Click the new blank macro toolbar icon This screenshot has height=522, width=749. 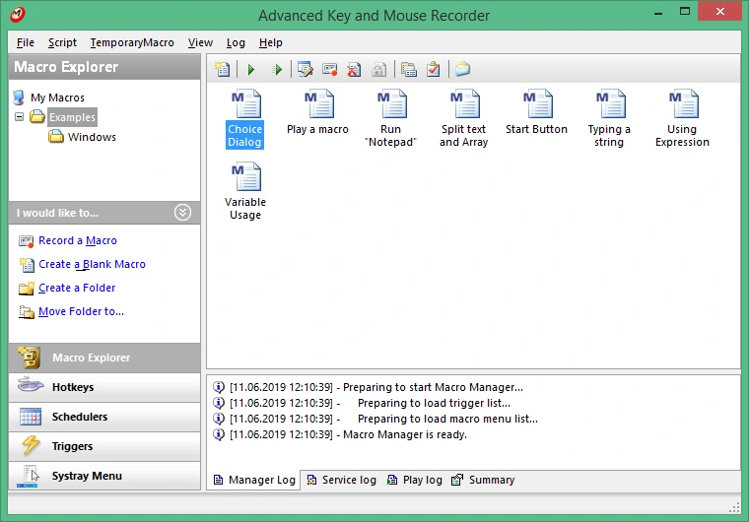point(222,69)
